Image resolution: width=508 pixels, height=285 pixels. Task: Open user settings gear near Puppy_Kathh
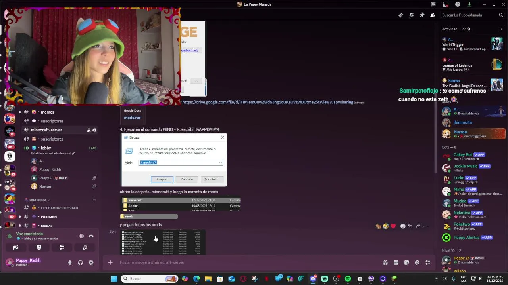[91, 262]
